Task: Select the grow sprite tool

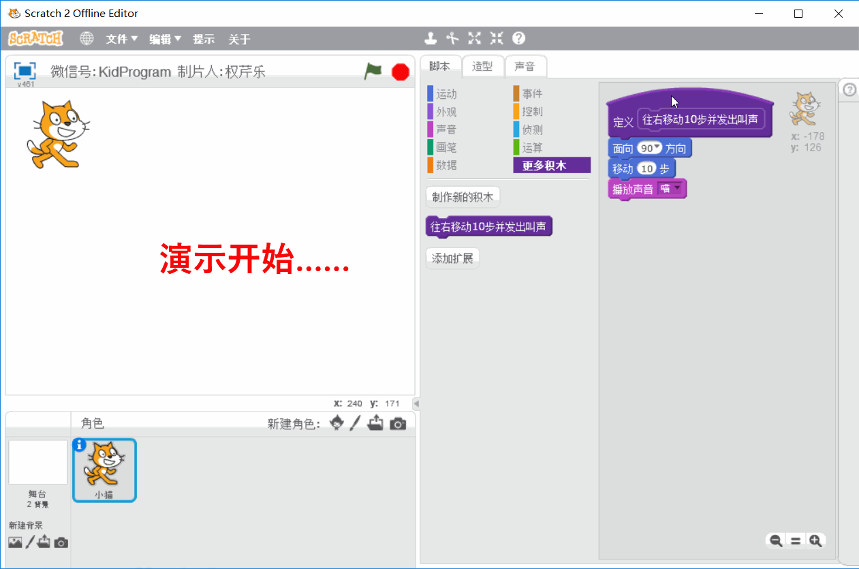Action: point(474,38)
